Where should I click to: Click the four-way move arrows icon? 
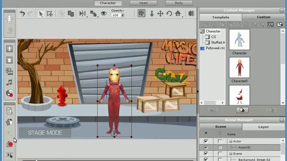point(161,14)
